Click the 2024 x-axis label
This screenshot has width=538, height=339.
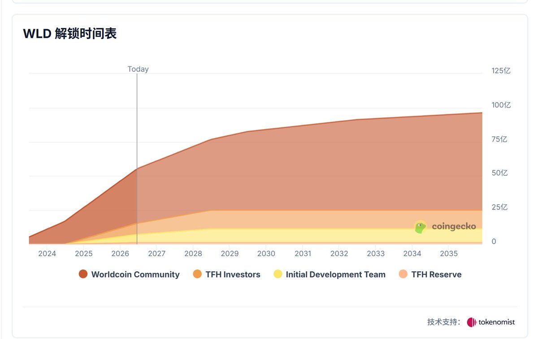click(x=47, y=254)
